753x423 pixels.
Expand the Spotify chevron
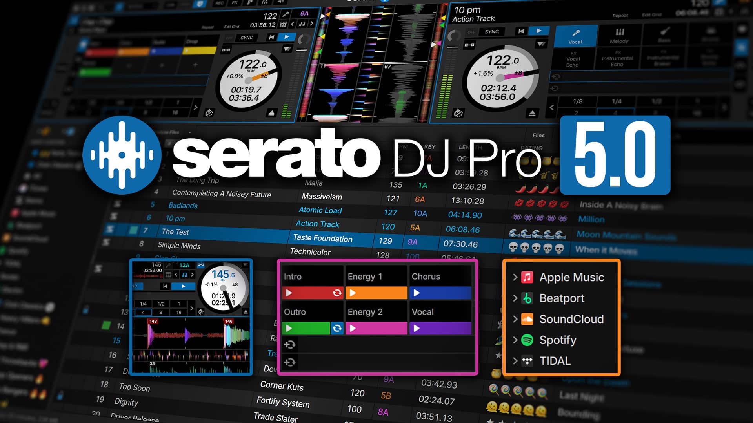coord(515,340)
